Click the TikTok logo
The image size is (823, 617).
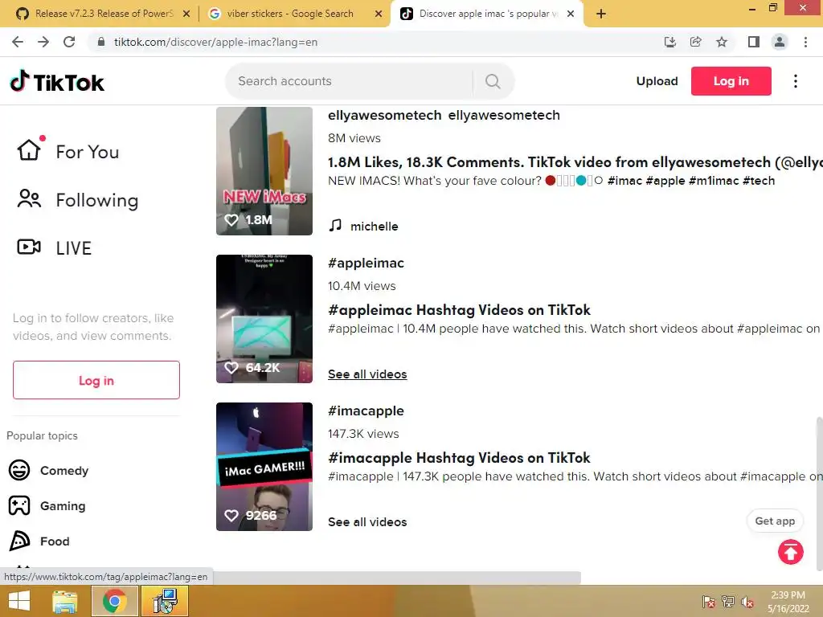pos(57,82)
